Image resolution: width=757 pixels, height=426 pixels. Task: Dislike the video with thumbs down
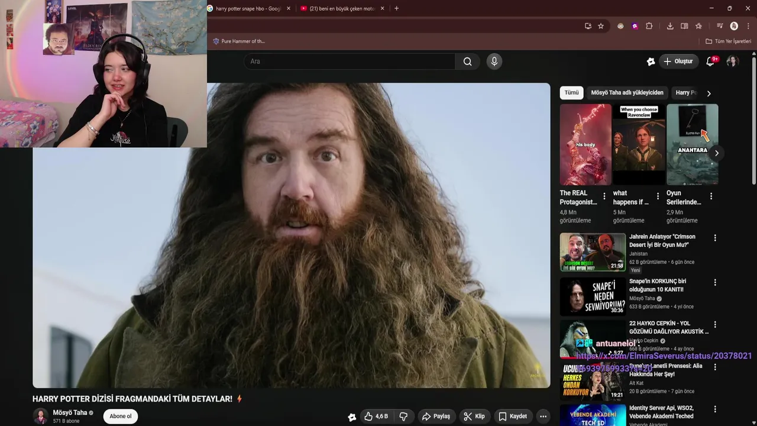(404, 417)
